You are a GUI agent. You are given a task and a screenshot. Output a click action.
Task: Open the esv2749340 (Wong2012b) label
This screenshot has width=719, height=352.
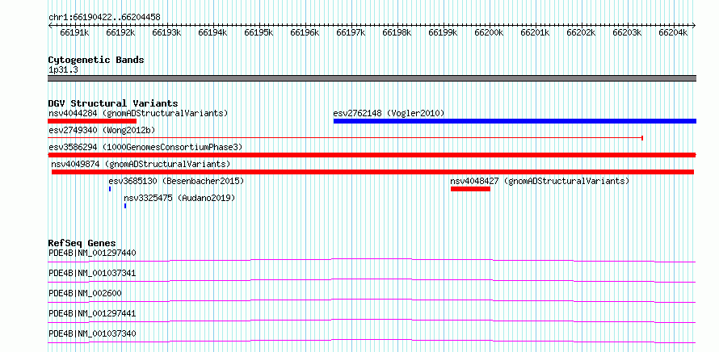pos(102,130)
